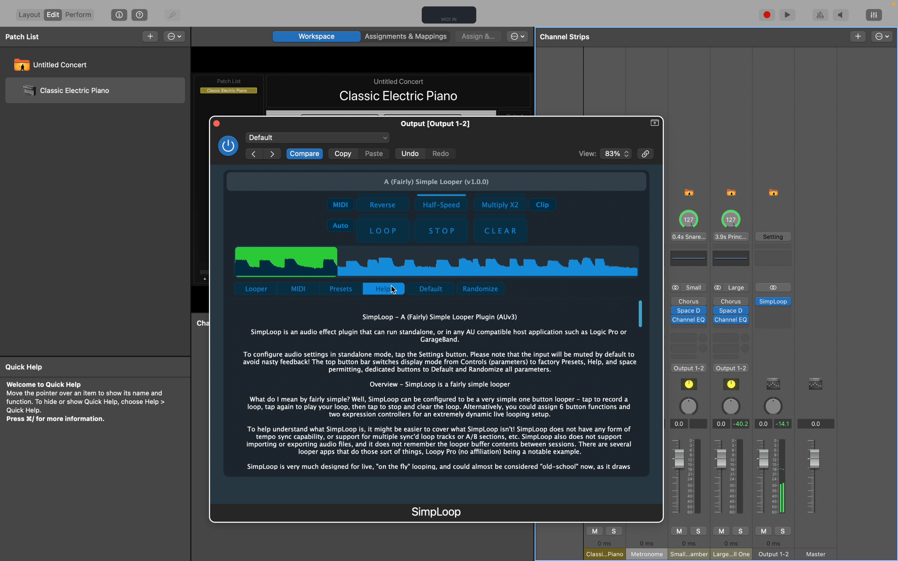Click the link chain icon
Viewport: 898px width, 561px height.
646,154
